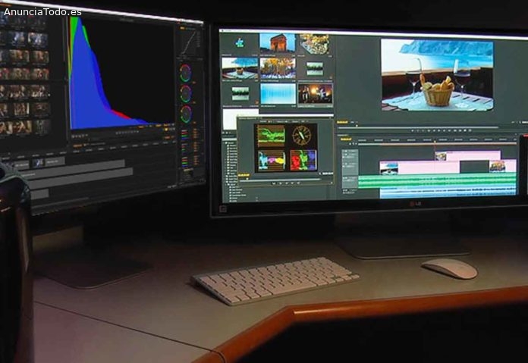Click the cyan-yellow-magenta scope display
This screenshot has width=528, height=363.
(x=272, y=160)
